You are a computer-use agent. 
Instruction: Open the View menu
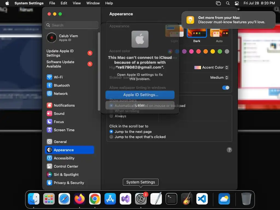[x=77, y=3]
